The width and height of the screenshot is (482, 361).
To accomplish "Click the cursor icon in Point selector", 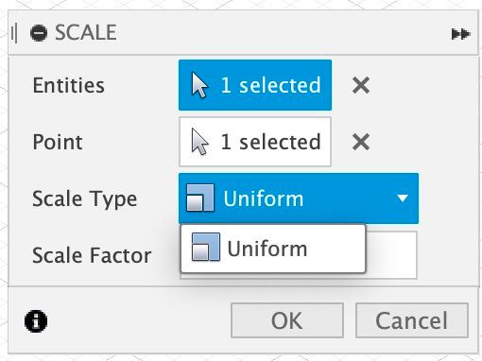I will point(199,142).
